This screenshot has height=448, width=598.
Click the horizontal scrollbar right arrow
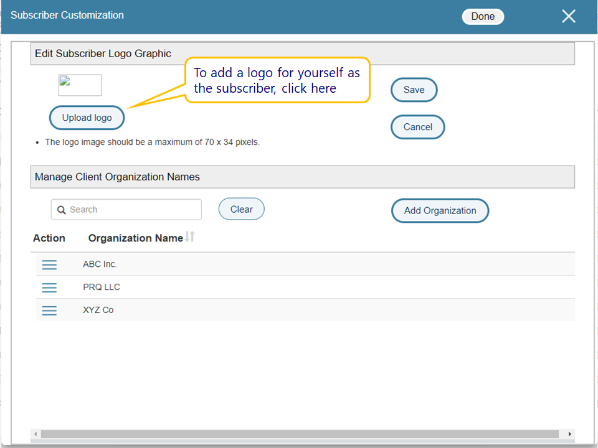click(569, 434)
